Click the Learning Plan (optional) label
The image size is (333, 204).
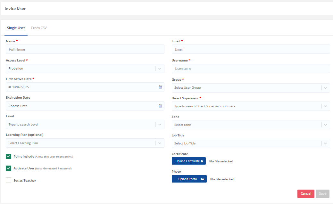tap(25, 135)
